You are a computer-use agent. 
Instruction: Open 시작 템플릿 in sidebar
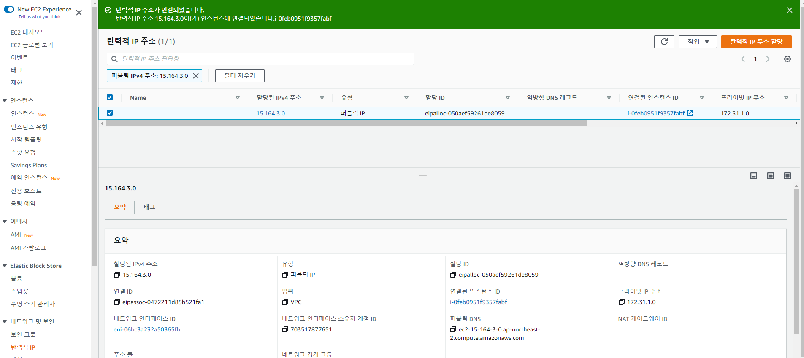(26, 139)
